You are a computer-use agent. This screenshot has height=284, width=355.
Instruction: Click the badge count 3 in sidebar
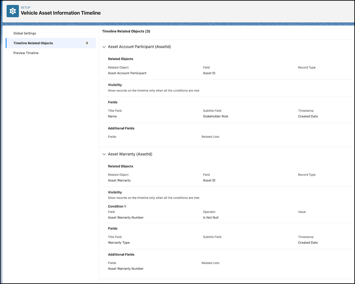pos(87,43)
